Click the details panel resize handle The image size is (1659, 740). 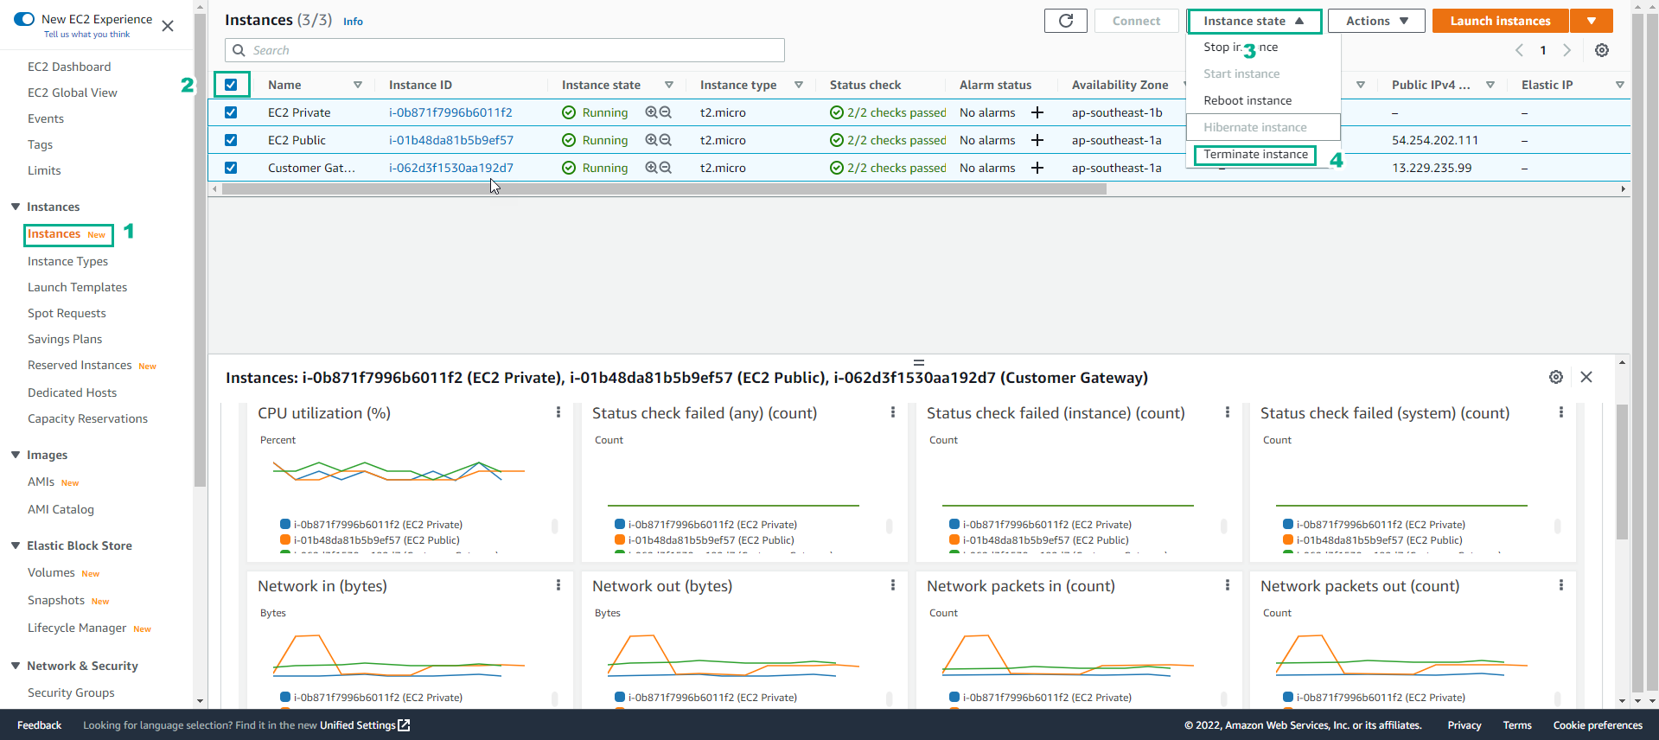tap(919, 362)
